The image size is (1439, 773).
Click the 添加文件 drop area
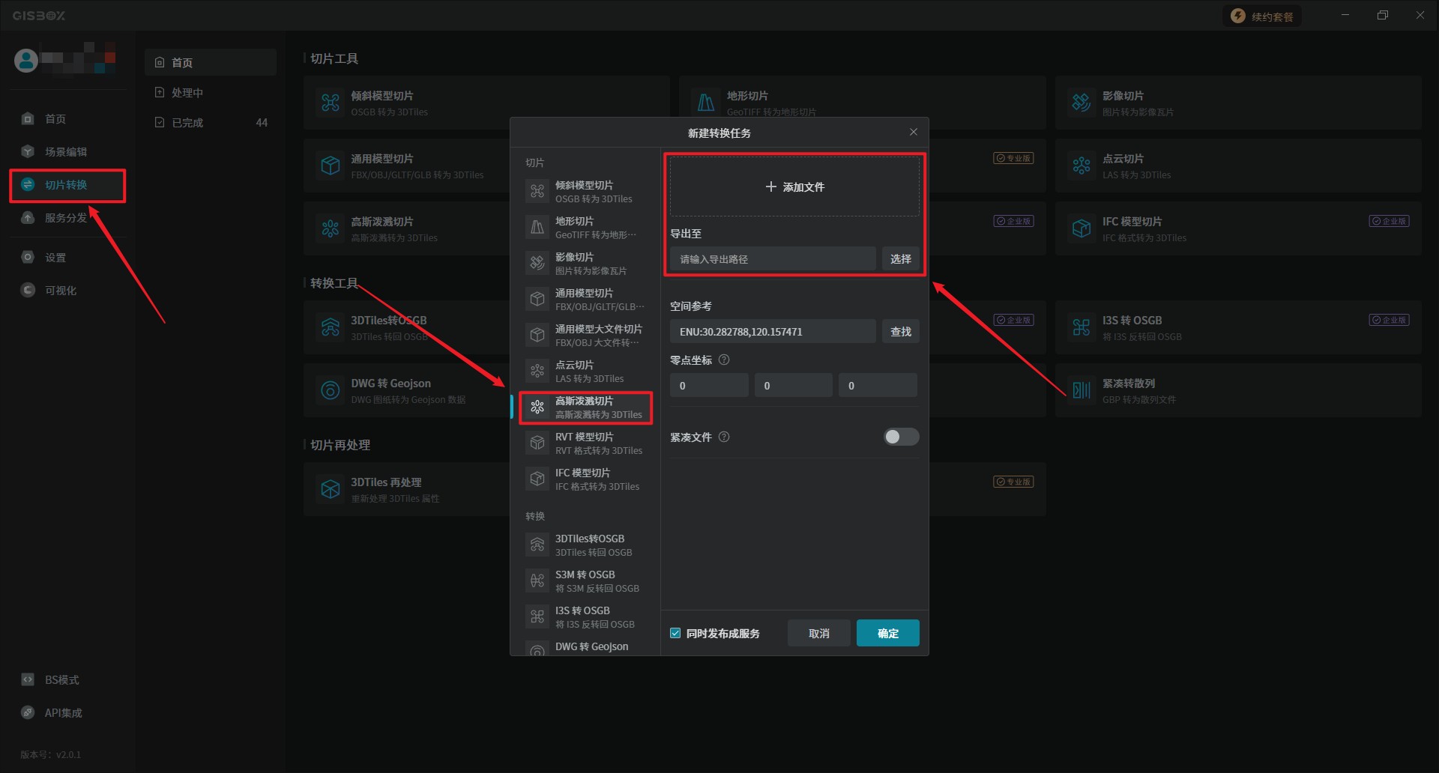point(794,187)
